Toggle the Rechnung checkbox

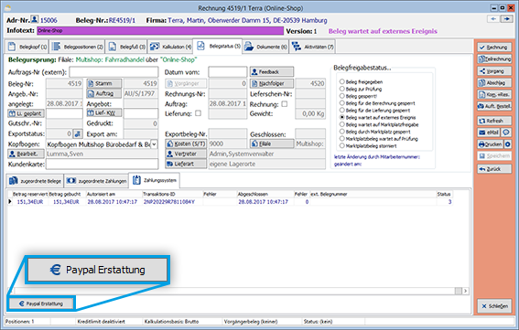285,104
